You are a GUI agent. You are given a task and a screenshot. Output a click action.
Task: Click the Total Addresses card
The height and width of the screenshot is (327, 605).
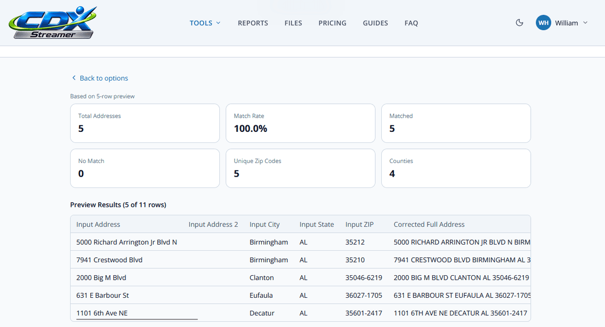click(x=145, y=123)
